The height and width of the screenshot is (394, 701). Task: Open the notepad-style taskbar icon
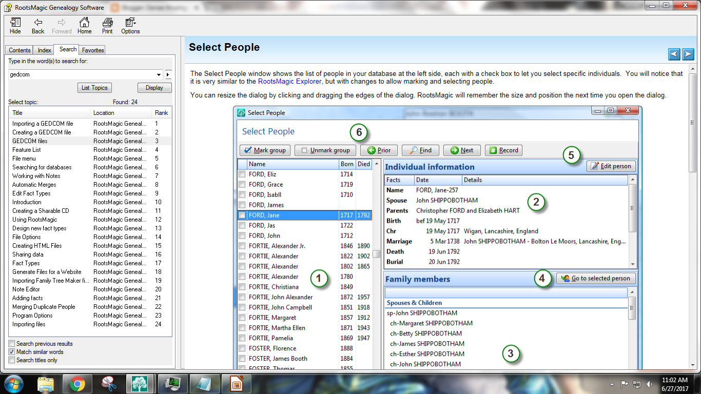(x=204, y=384)
